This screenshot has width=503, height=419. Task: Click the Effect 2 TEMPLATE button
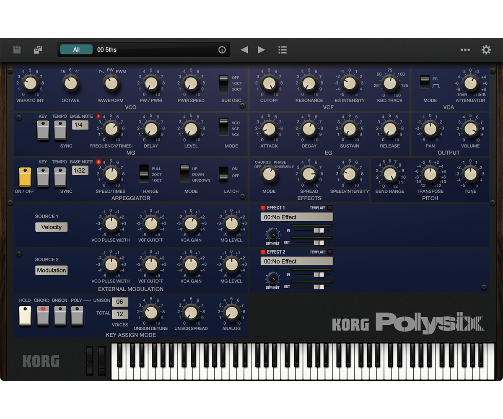click(329, 252)
